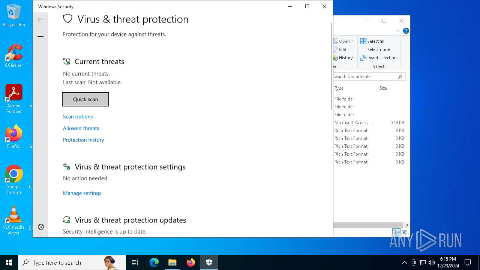The height and width of the screenshot is (270, 480).
Task: Go back using the Windows Security arrow
Action: click(x=40, y=20)
